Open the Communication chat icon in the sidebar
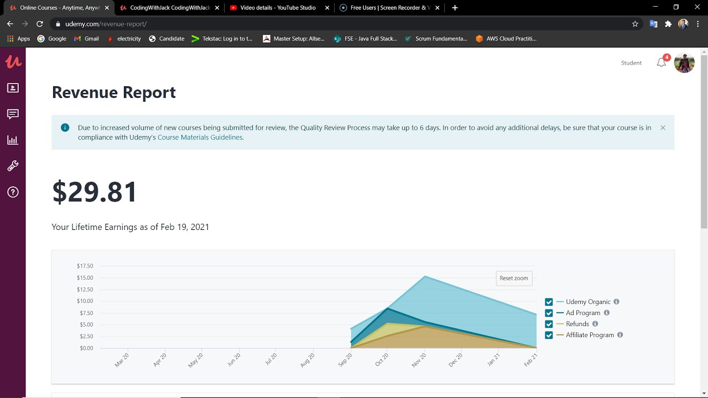Viewport: 708px width, 398px height. coord(13,114)
